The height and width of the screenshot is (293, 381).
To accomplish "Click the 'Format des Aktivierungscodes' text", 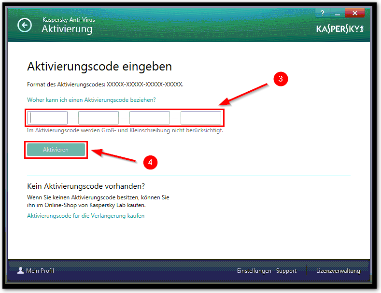I will tap(105, 84).
